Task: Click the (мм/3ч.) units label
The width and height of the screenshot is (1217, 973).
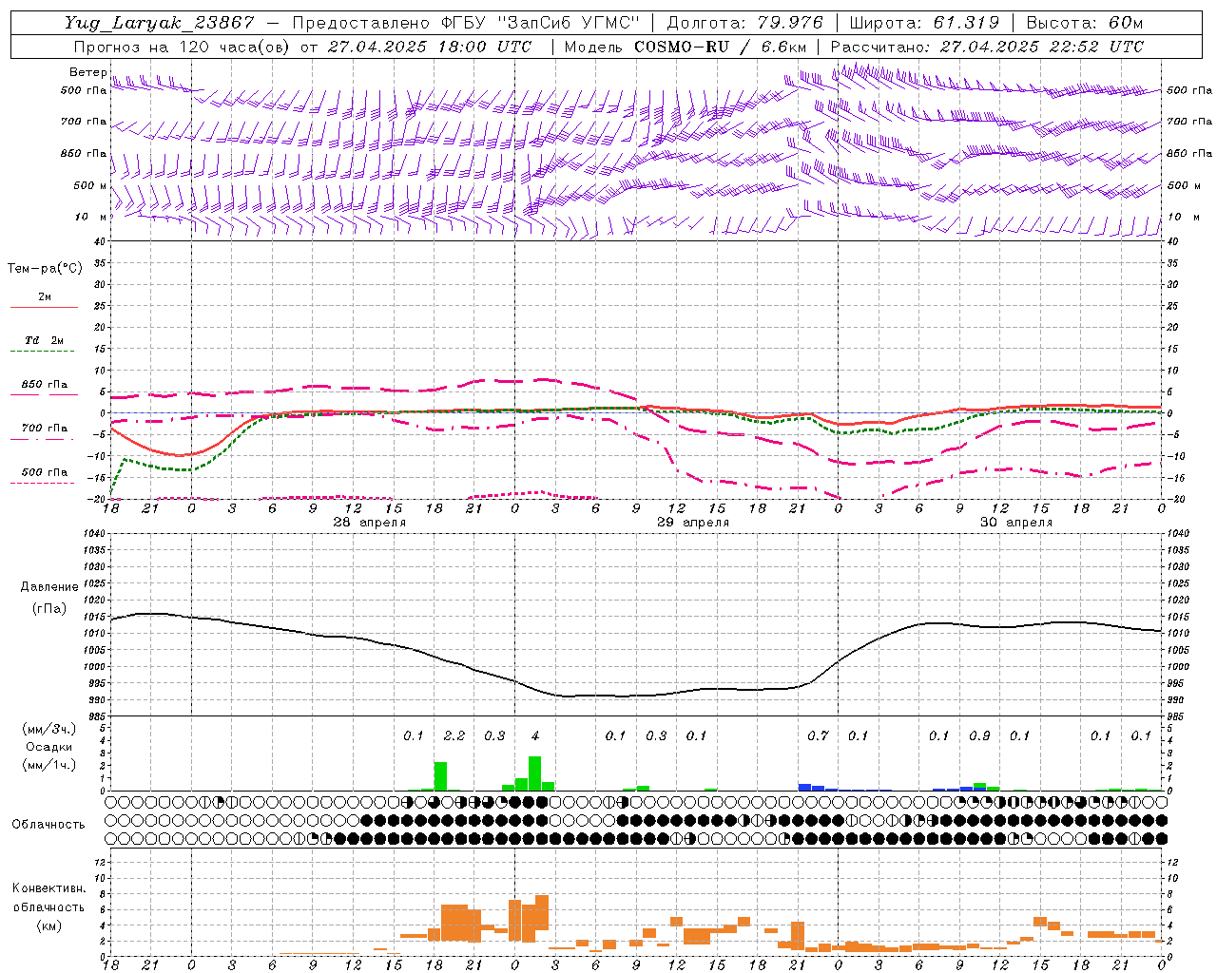Action: [48, 729]
